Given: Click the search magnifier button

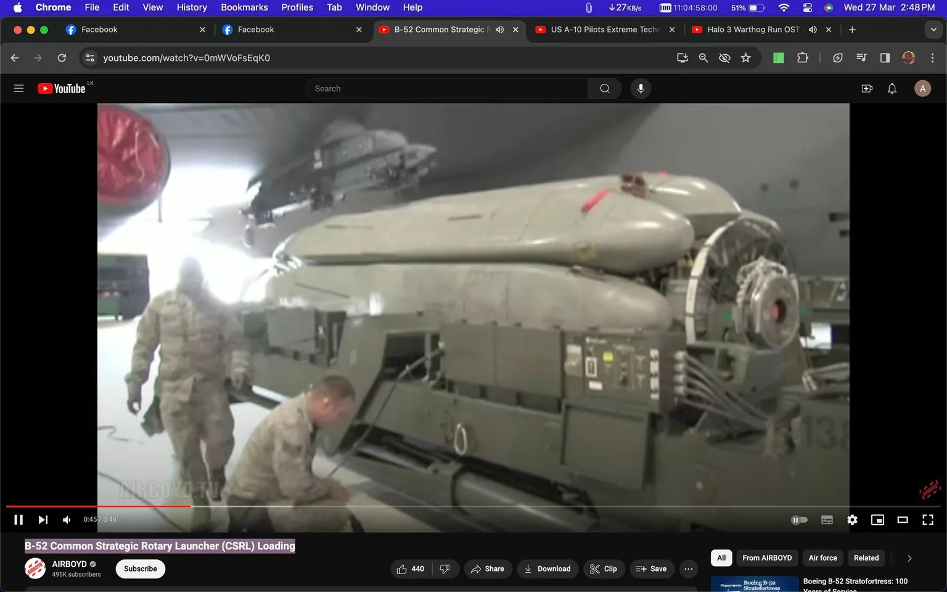Looking at the screenshot, I should point(605,88).
